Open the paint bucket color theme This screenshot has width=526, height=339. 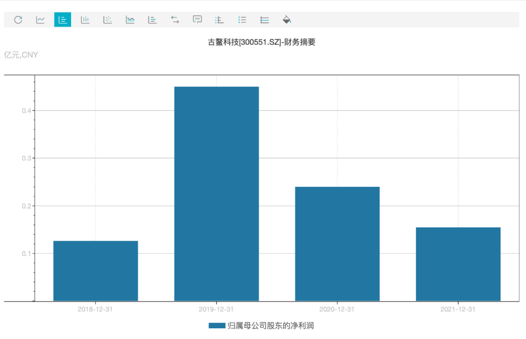[x=287, y=20]
